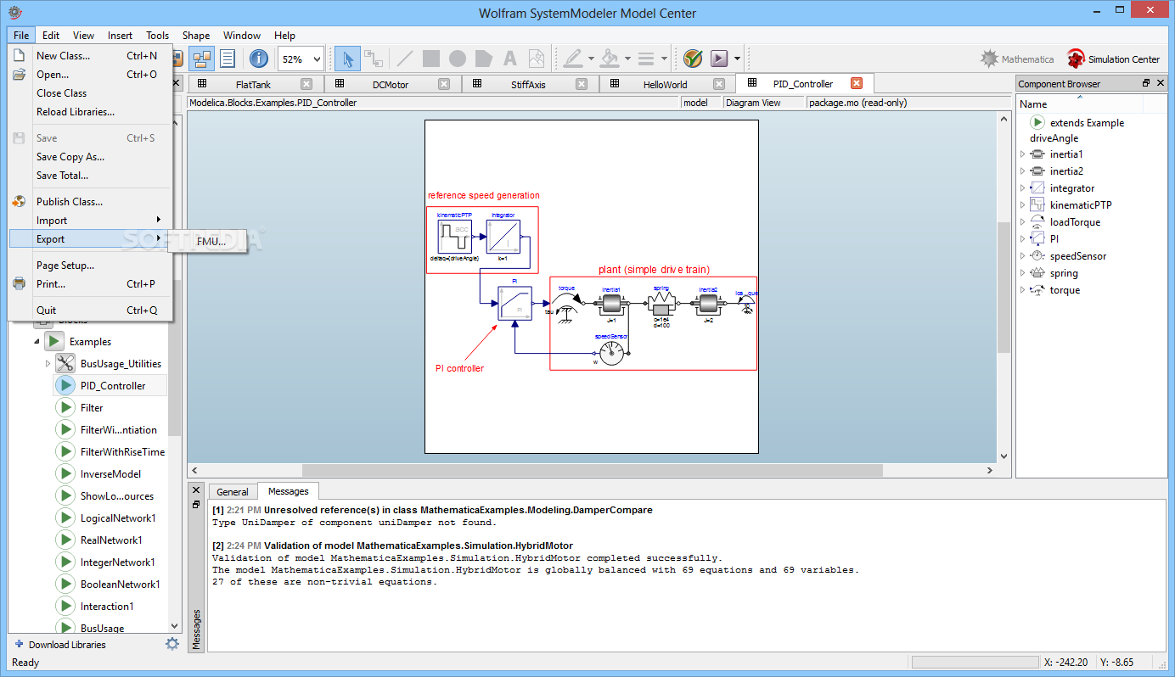Choose Save Total... from File menu
This screenshot has height=677, width=1175.
coord(90,176)
